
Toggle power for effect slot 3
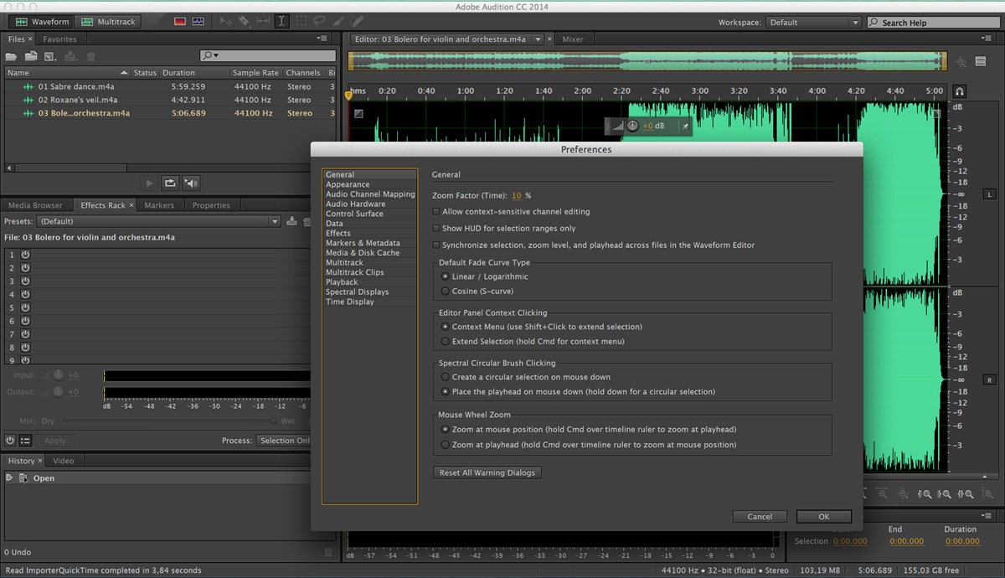coord(25,281)
